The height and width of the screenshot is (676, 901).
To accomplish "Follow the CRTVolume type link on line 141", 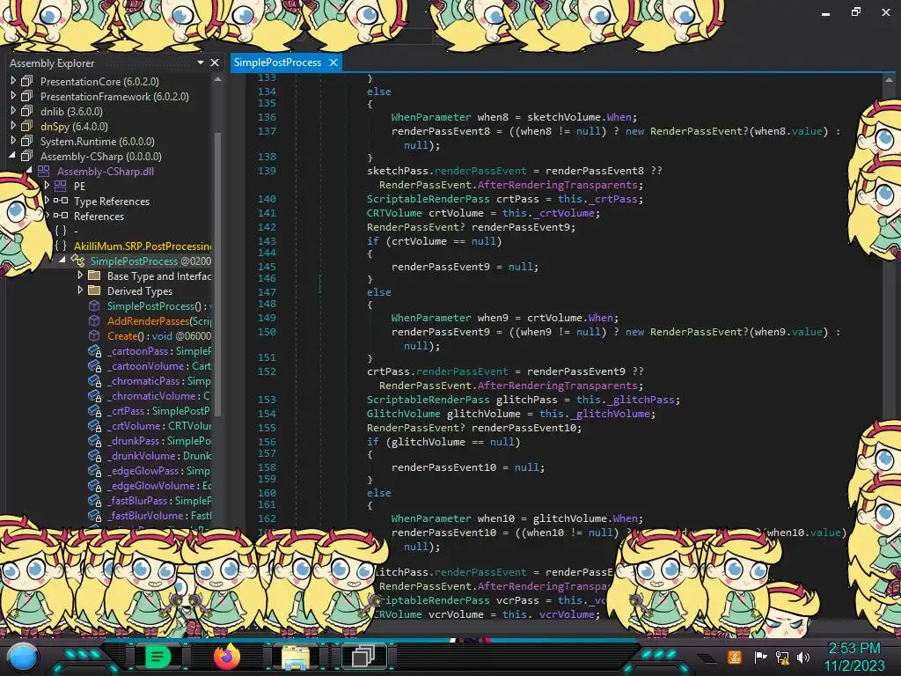I will coord(394,213).
